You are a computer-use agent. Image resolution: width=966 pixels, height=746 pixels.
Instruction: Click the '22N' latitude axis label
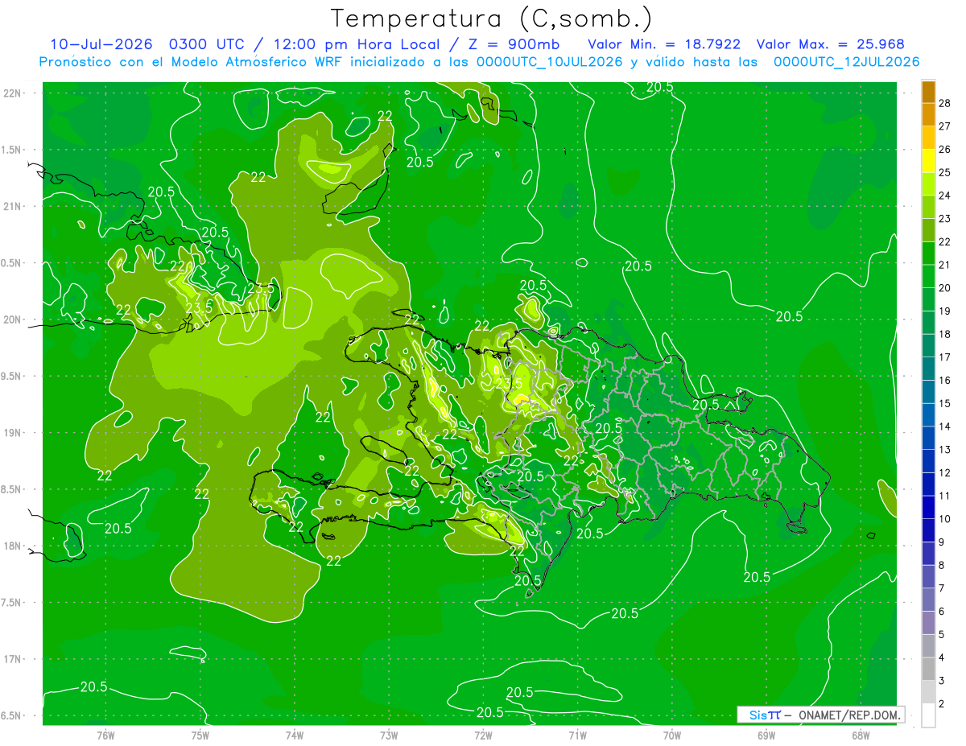coord(11,93)
